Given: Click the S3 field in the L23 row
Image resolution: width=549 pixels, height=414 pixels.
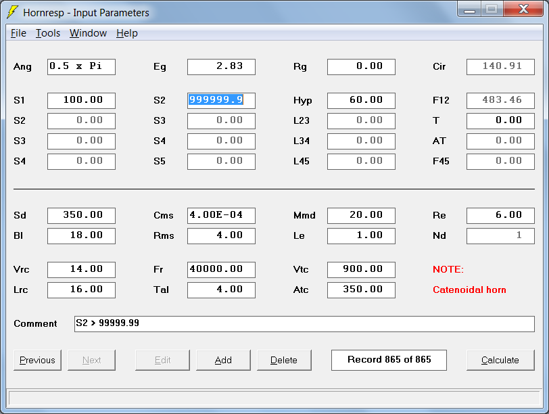Looking at the screenshot, I should [221, 121].
